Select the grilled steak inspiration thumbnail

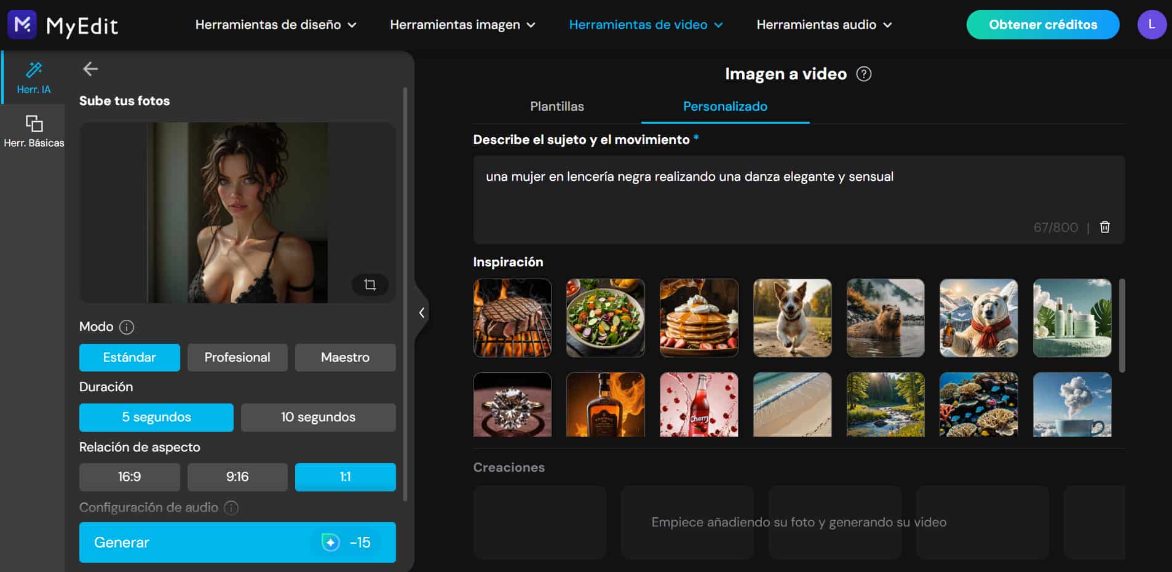point(512,318)
